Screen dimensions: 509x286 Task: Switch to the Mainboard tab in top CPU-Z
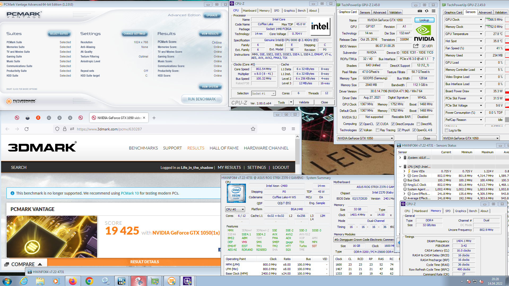pyautogui.click(x=250, y=11)
